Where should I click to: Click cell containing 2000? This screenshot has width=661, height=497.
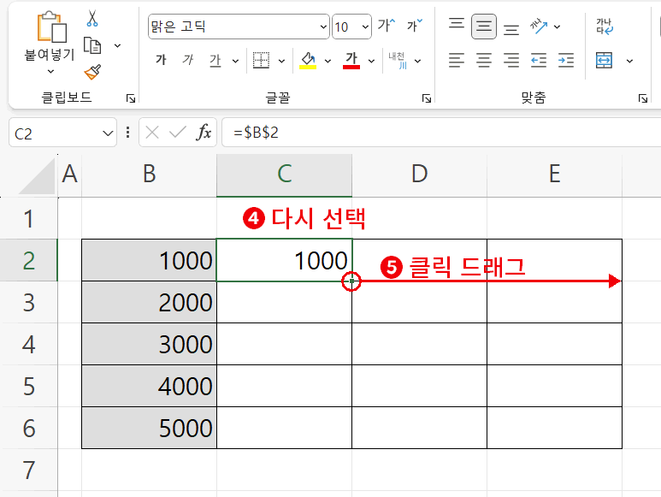tap(150, 302)
